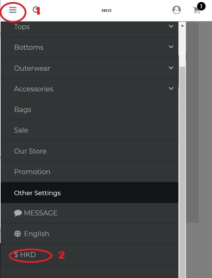The width and height of the screenshot is (212, 278).
Task: Click the MESSAGE speech bubble icon
Action: [18, 213]
